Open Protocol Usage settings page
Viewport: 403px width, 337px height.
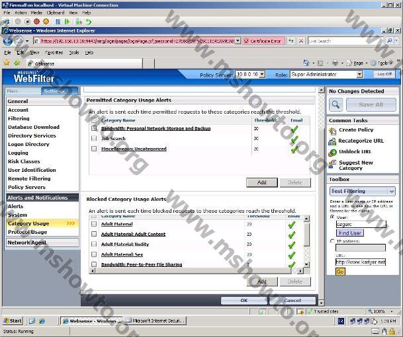pyautogui.click(x=28, y=232)
